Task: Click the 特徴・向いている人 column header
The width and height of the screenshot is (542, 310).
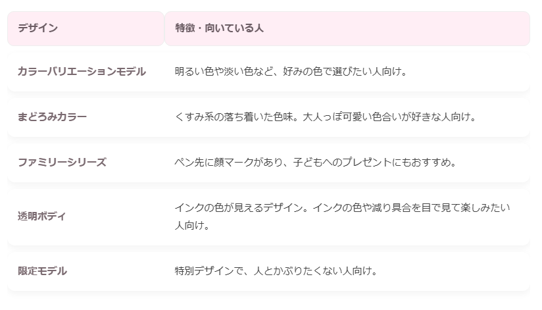Action: [220, 28]
